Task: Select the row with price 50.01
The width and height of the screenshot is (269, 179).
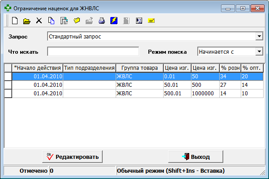Action: tap(134, 85)
